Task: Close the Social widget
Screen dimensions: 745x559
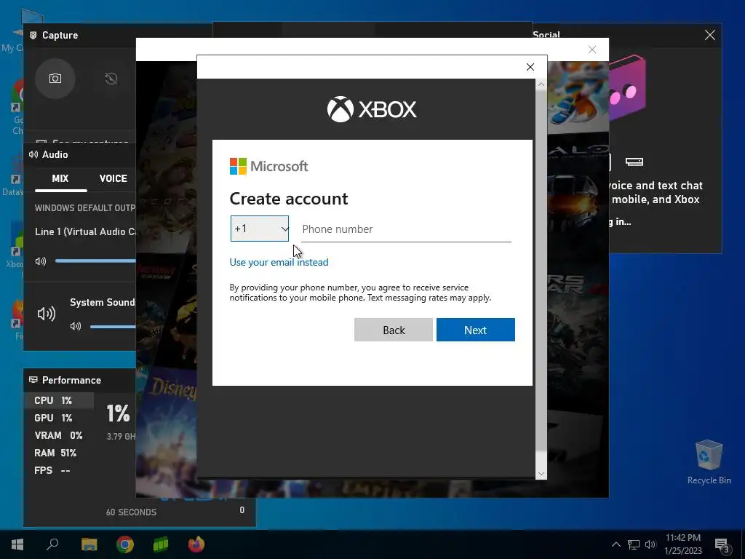Action: pos(710,35)
